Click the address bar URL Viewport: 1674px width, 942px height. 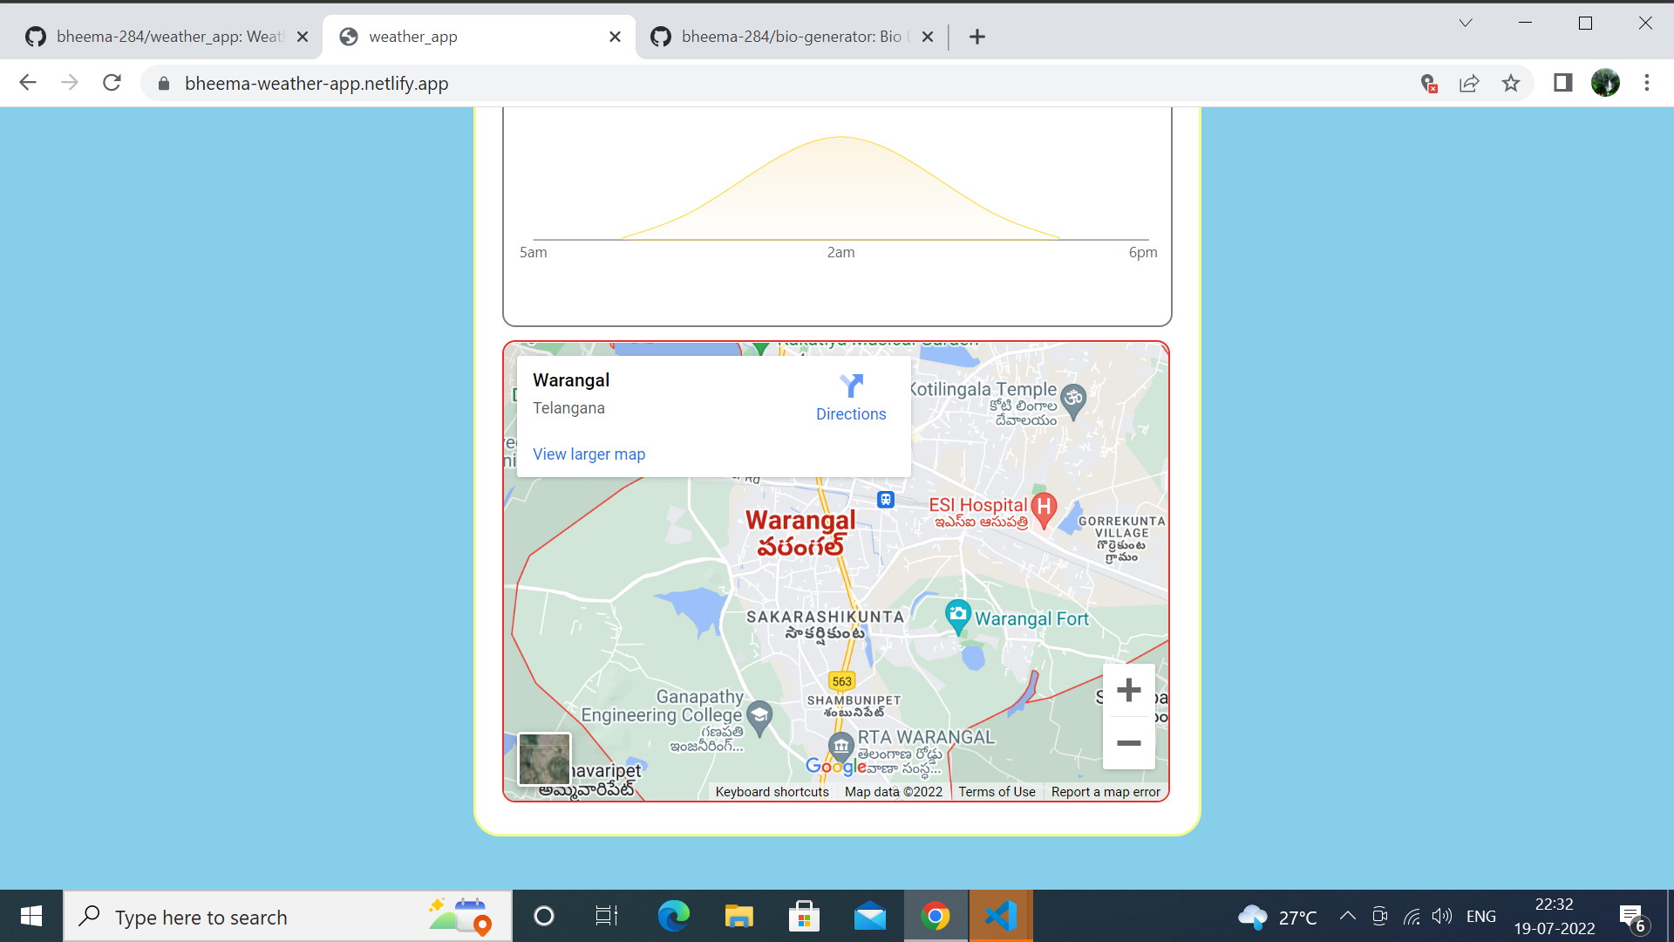[x=316, y=84]
